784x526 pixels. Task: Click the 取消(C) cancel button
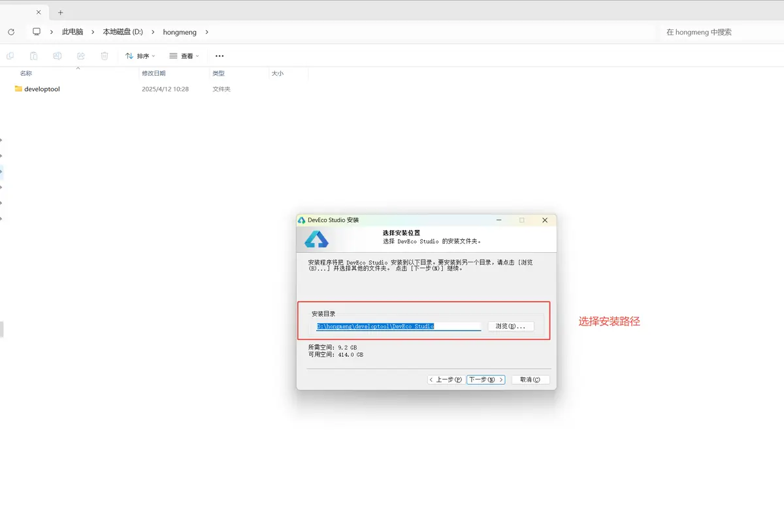point(531,380)
